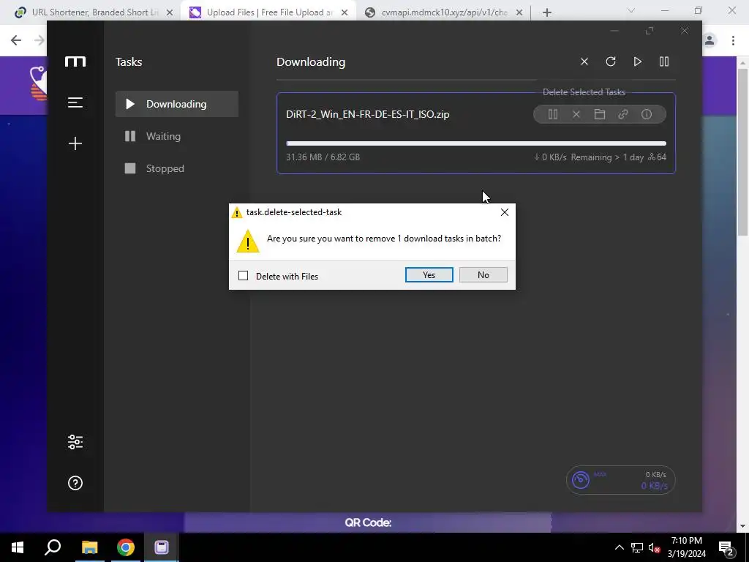Open the speedometer speed limit widget
The image size is (749, 562).
click(x=620, y=480)
